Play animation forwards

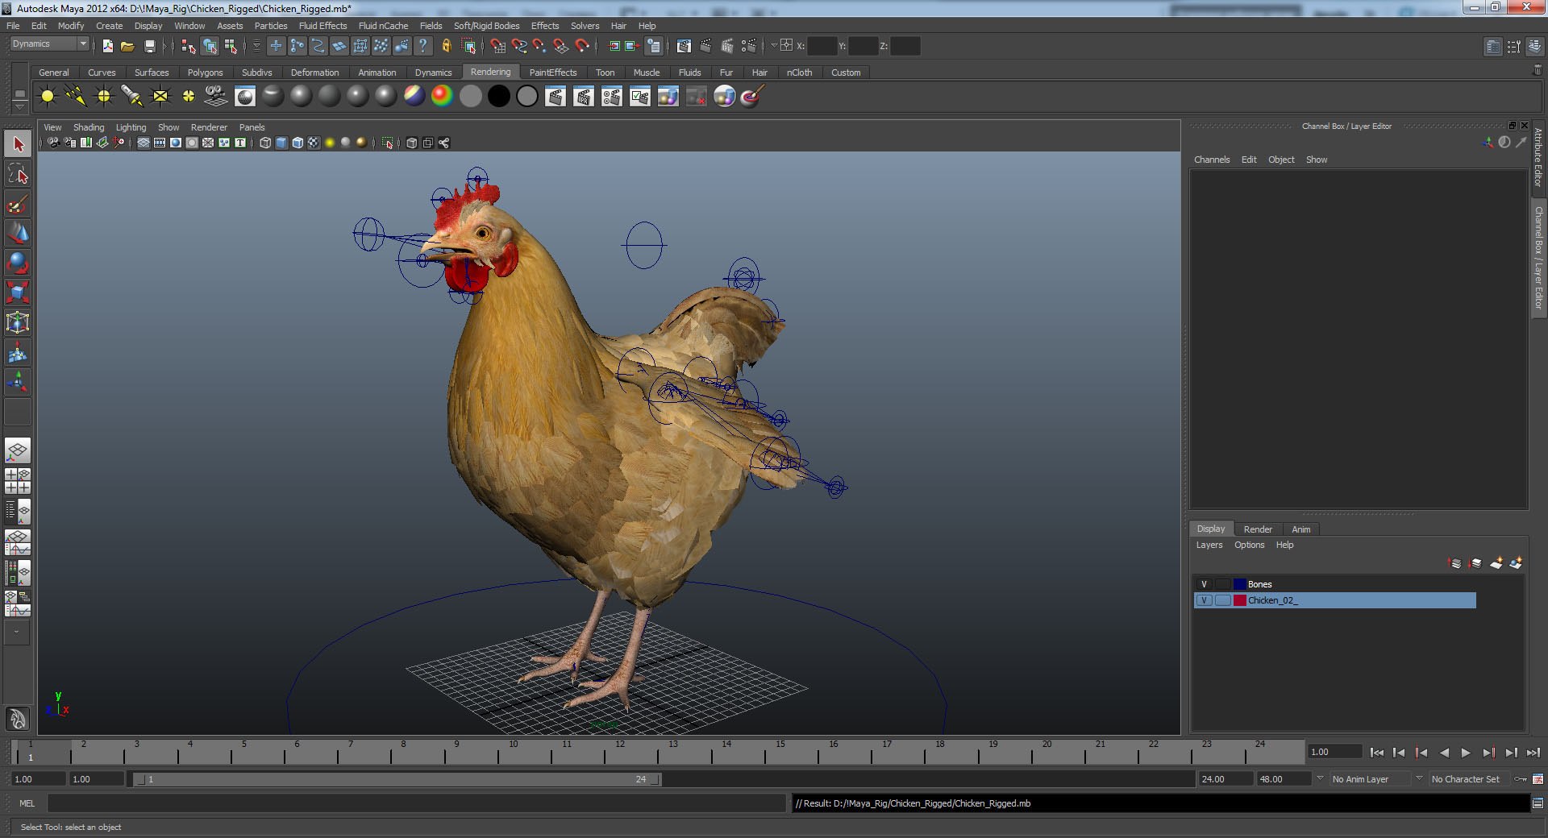click(1466, 753)
